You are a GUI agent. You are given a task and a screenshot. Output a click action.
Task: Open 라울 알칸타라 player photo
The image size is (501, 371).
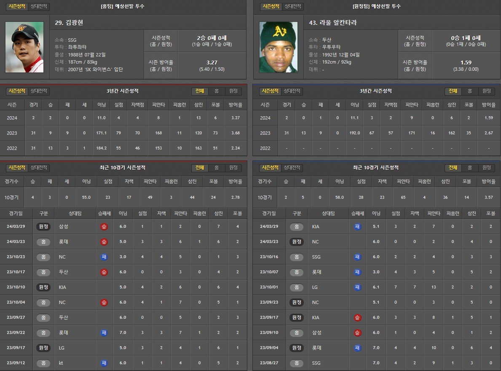click(278, 47)
